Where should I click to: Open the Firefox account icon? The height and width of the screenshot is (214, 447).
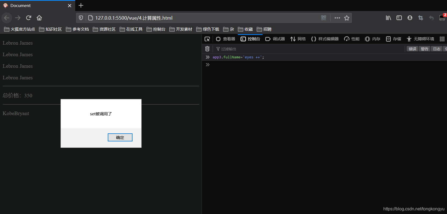(x=410, y=18)
